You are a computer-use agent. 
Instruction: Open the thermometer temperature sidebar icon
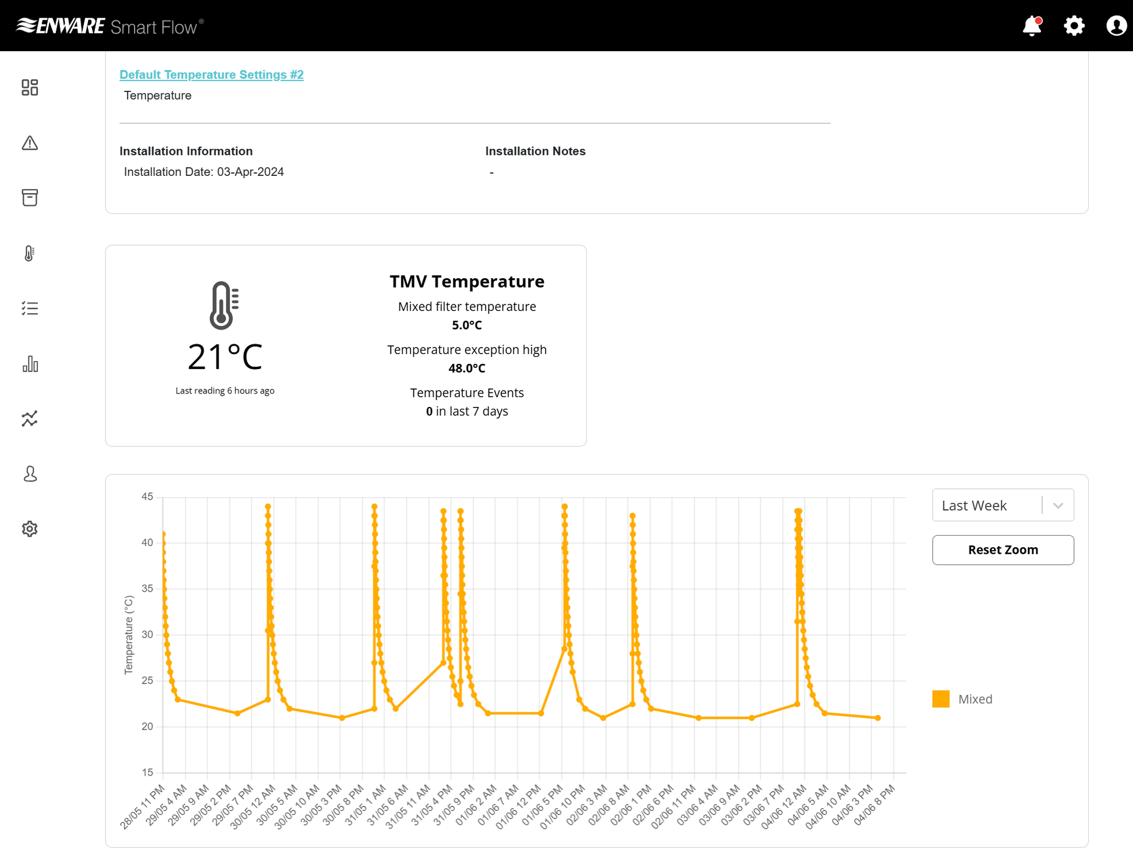click(30, 253)
